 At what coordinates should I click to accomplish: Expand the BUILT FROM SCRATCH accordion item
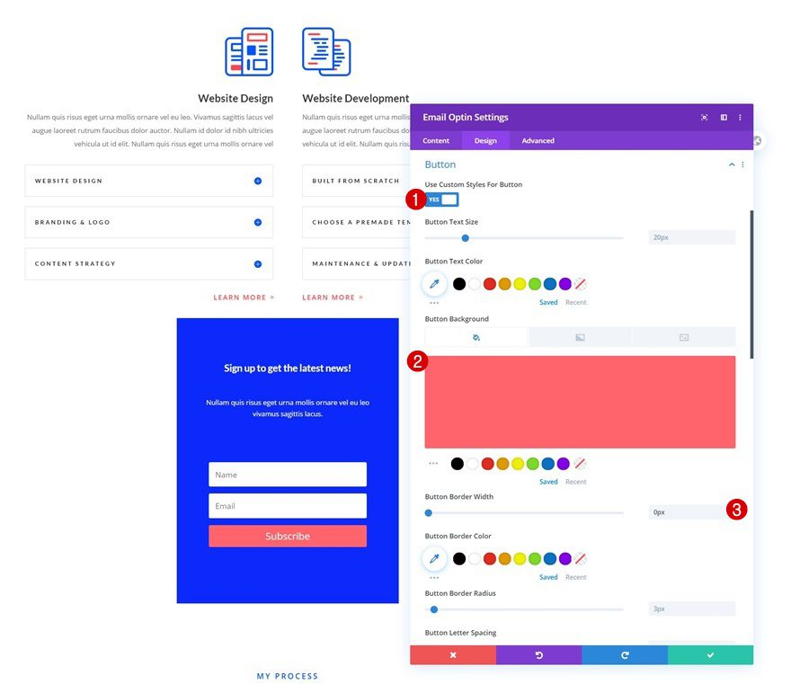(x=360, y=181)
